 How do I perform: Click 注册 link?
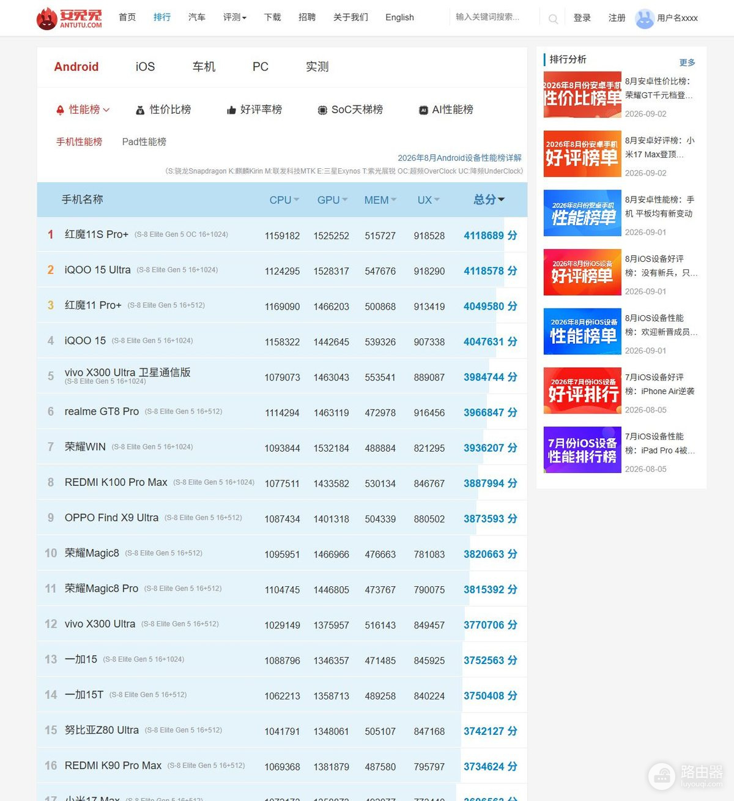tap(617, 18)
